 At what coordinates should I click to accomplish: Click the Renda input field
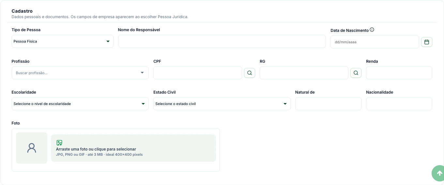[x=399, y=73]
